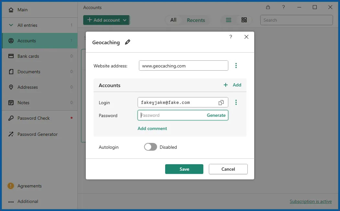340x211 pixels.
Task: Click the Notes icon in sidebar
Action: tap(11, 103)
